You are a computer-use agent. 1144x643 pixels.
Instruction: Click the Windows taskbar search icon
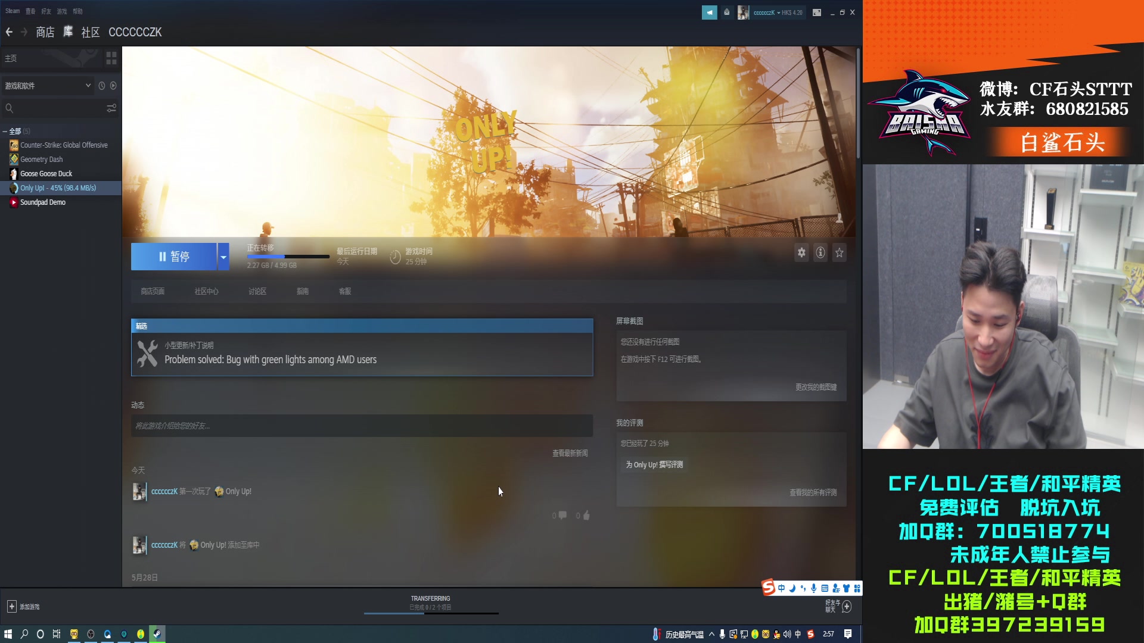[24, 634]
